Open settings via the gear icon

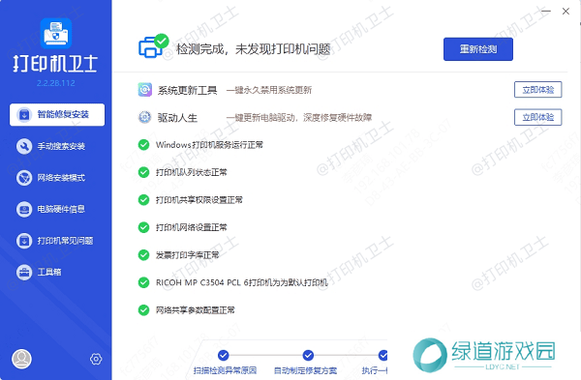pyautogui.click(x=96, y=359)
